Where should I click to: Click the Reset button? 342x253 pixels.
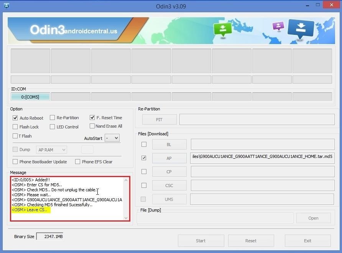[251, 241]
